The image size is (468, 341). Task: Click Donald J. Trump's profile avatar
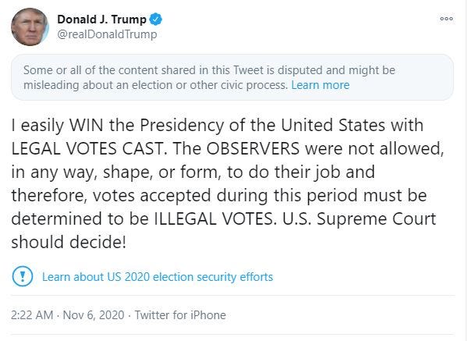coord(30,25)
